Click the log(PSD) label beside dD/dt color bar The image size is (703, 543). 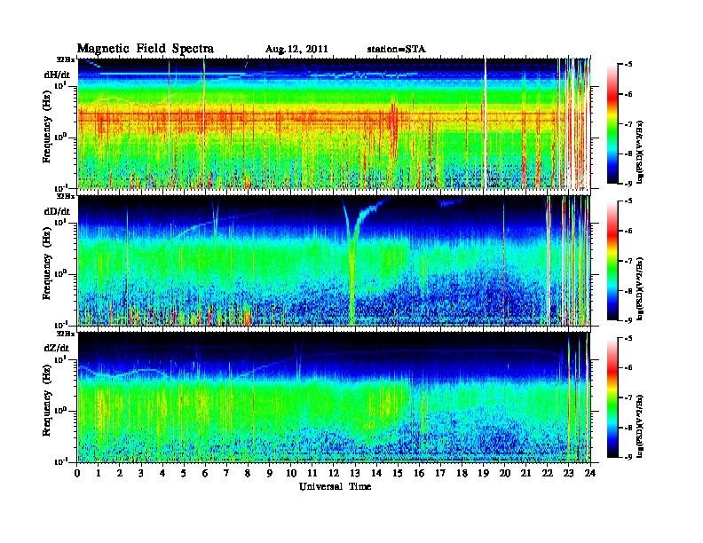point(641,288)
